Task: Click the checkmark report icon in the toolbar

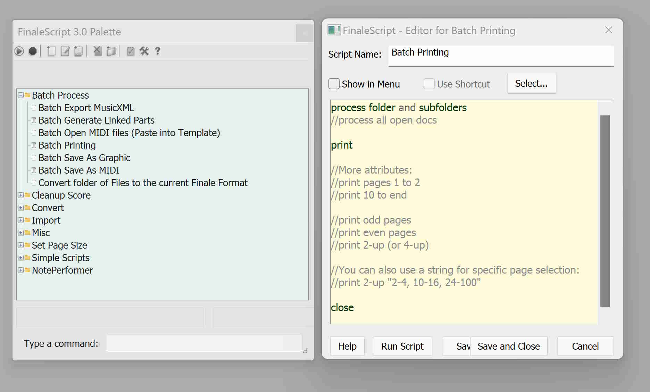Action: [x=131, y=51]
